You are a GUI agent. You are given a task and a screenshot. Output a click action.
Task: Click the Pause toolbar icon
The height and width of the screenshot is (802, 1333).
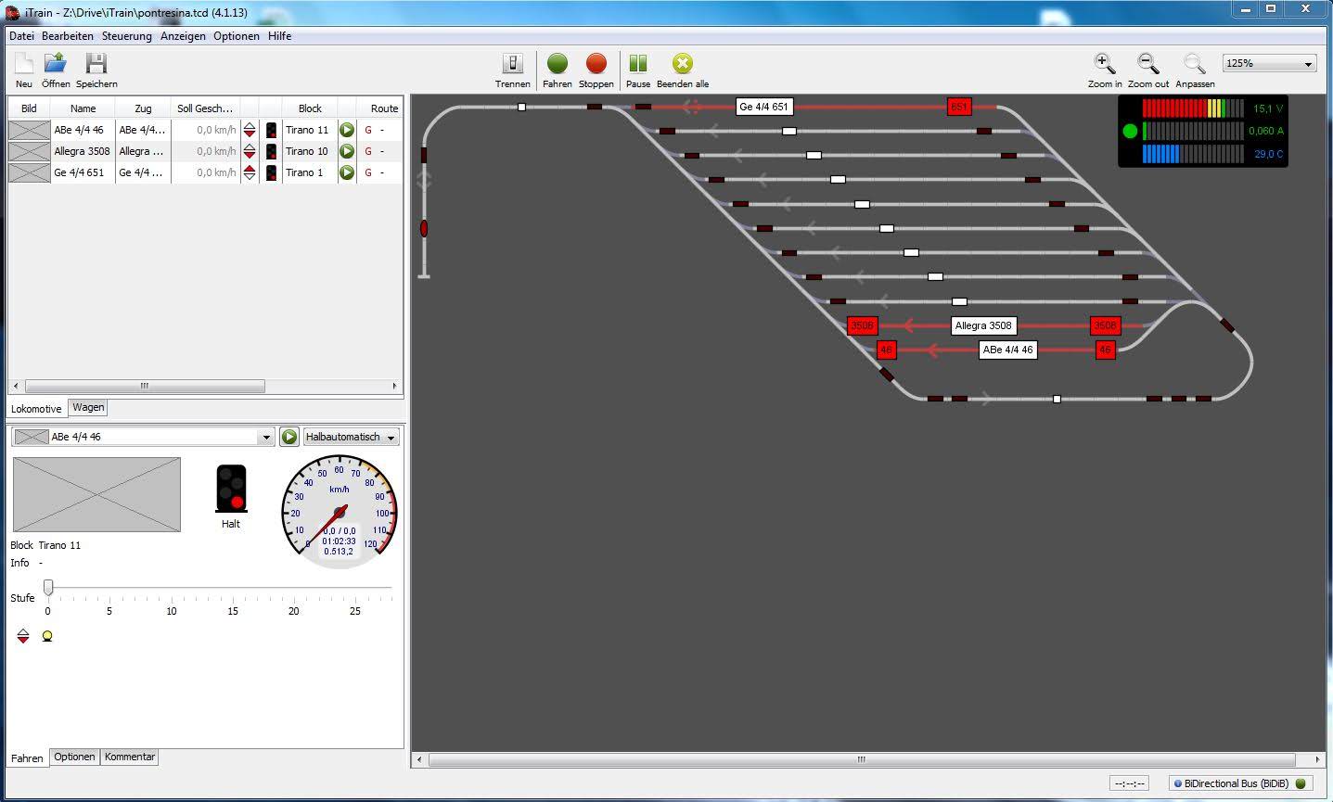637,64
